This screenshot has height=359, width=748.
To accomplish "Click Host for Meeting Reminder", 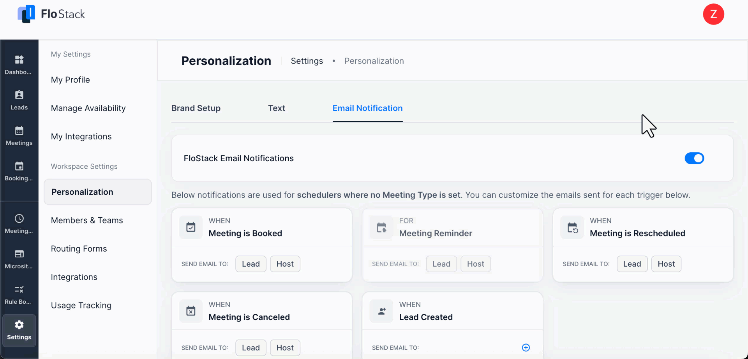I will (x=476, y=264).
